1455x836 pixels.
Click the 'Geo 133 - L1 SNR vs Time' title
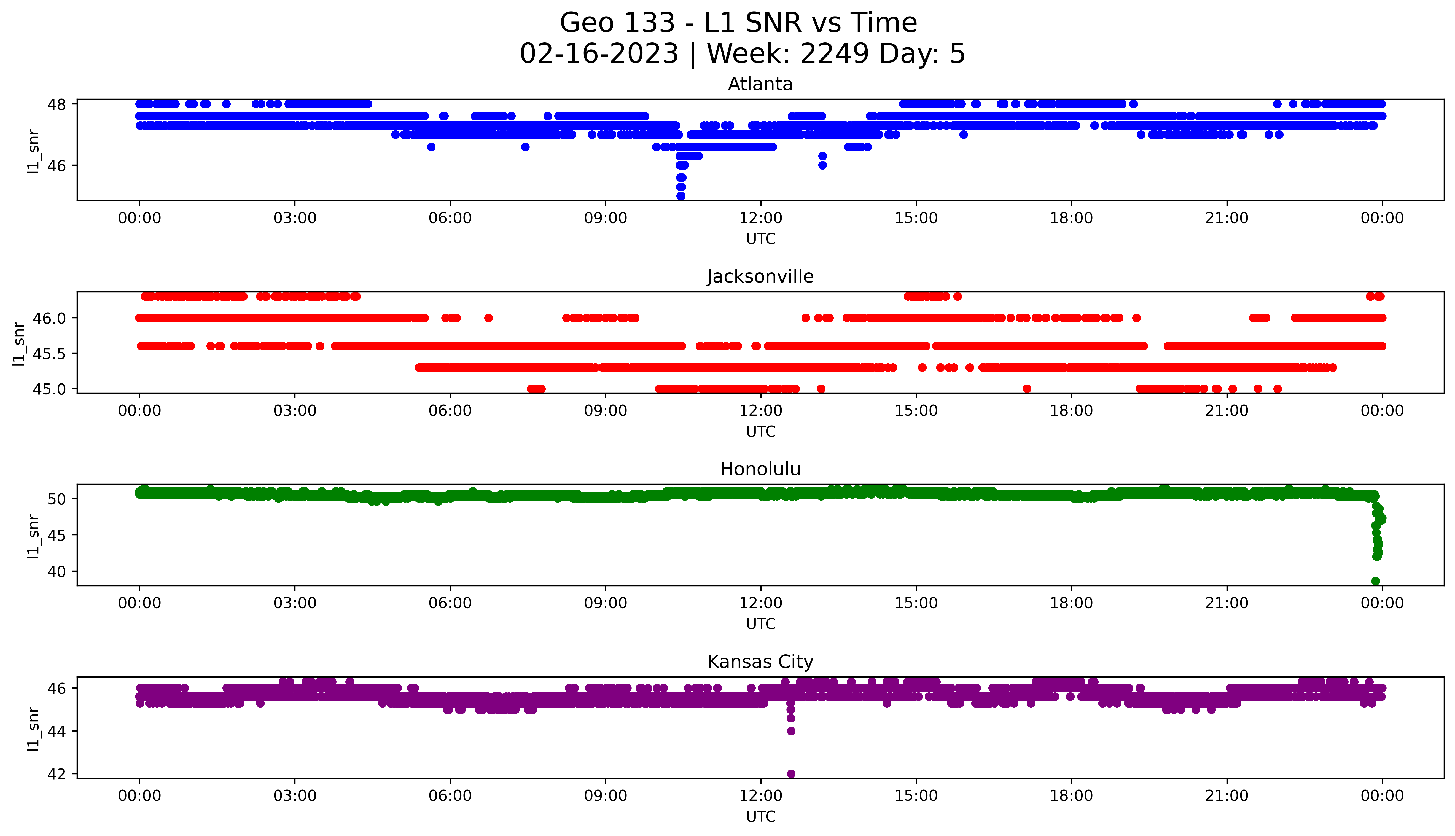[738, 23]
